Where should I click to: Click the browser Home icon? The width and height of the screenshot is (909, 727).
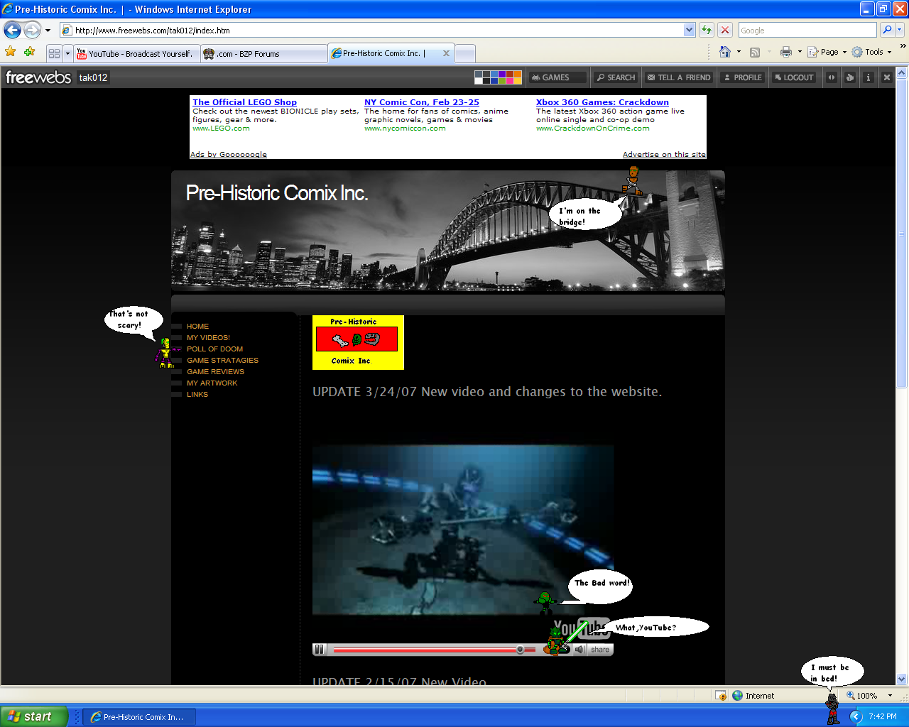[725, 52]
